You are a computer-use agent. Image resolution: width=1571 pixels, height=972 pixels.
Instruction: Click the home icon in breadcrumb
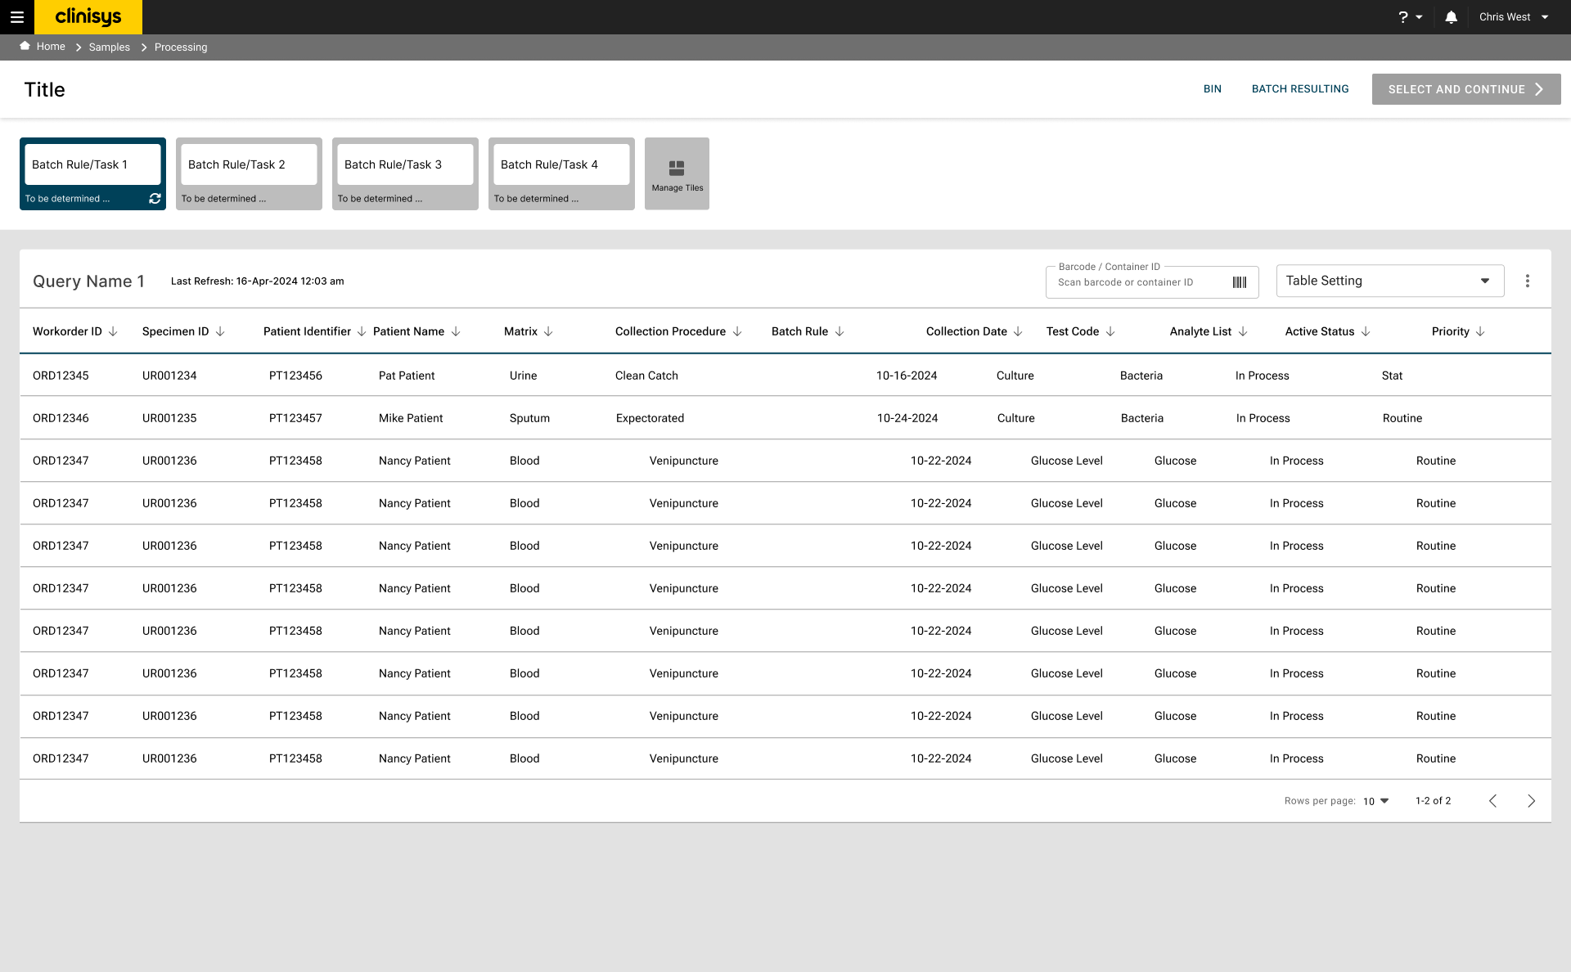(25, 46)
